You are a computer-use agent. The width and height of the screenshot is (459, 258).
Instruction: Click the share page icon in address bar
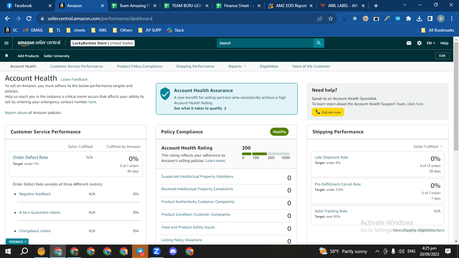tap(320, 18)
